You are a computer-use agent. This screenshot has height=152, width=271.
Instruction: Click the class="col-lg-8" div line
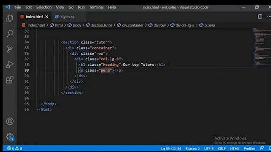click(x=99, y=59)
